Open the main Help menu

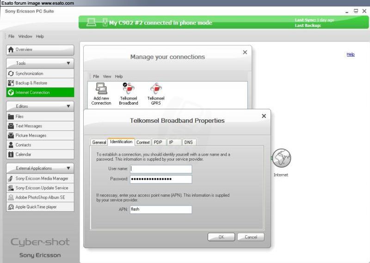tap(40, 37)
